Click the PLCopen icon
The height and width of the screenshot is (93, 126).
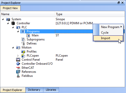tap(23, 56)
